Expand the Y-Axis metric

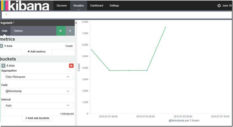1,46
